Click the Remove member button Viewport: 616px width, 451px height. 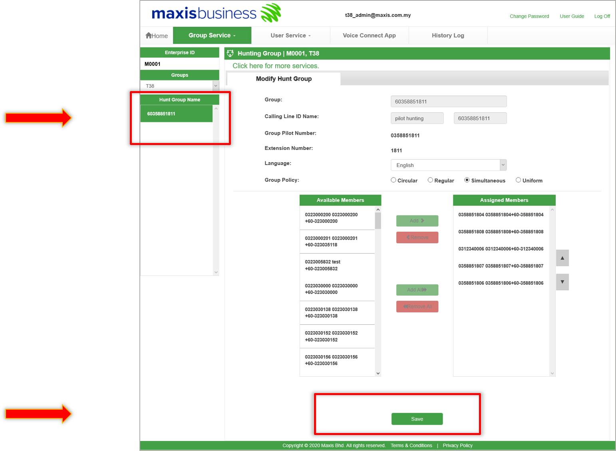tap(417, 237)
